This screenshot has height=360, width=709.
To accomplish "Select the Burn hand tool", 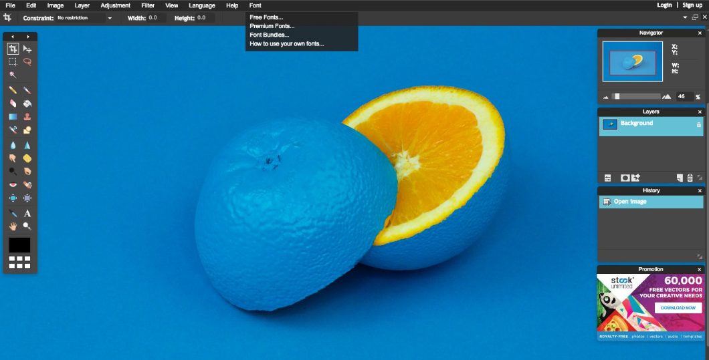I will [x=27, y=172].
